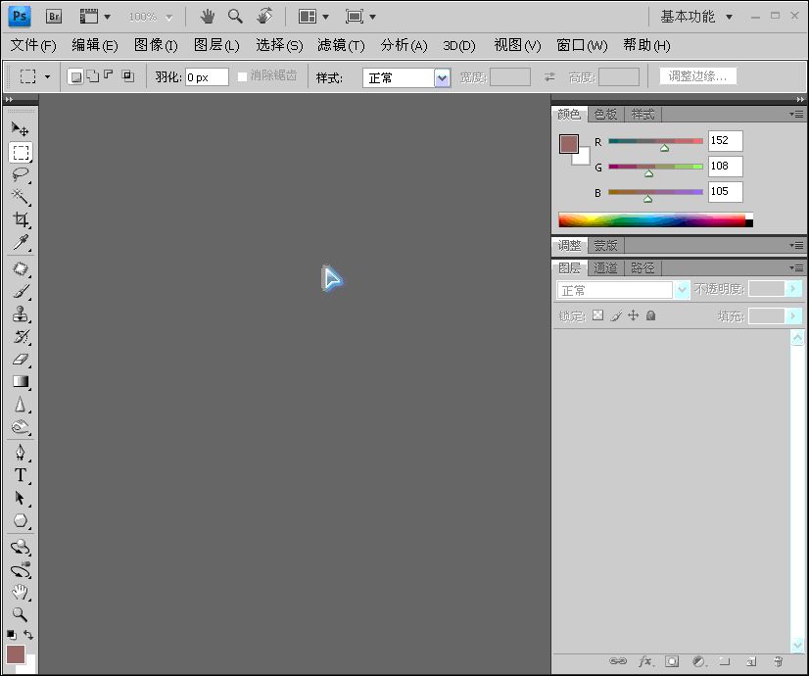Toggle the lock all padlock icon
The image size is (809, 676).
650,315
